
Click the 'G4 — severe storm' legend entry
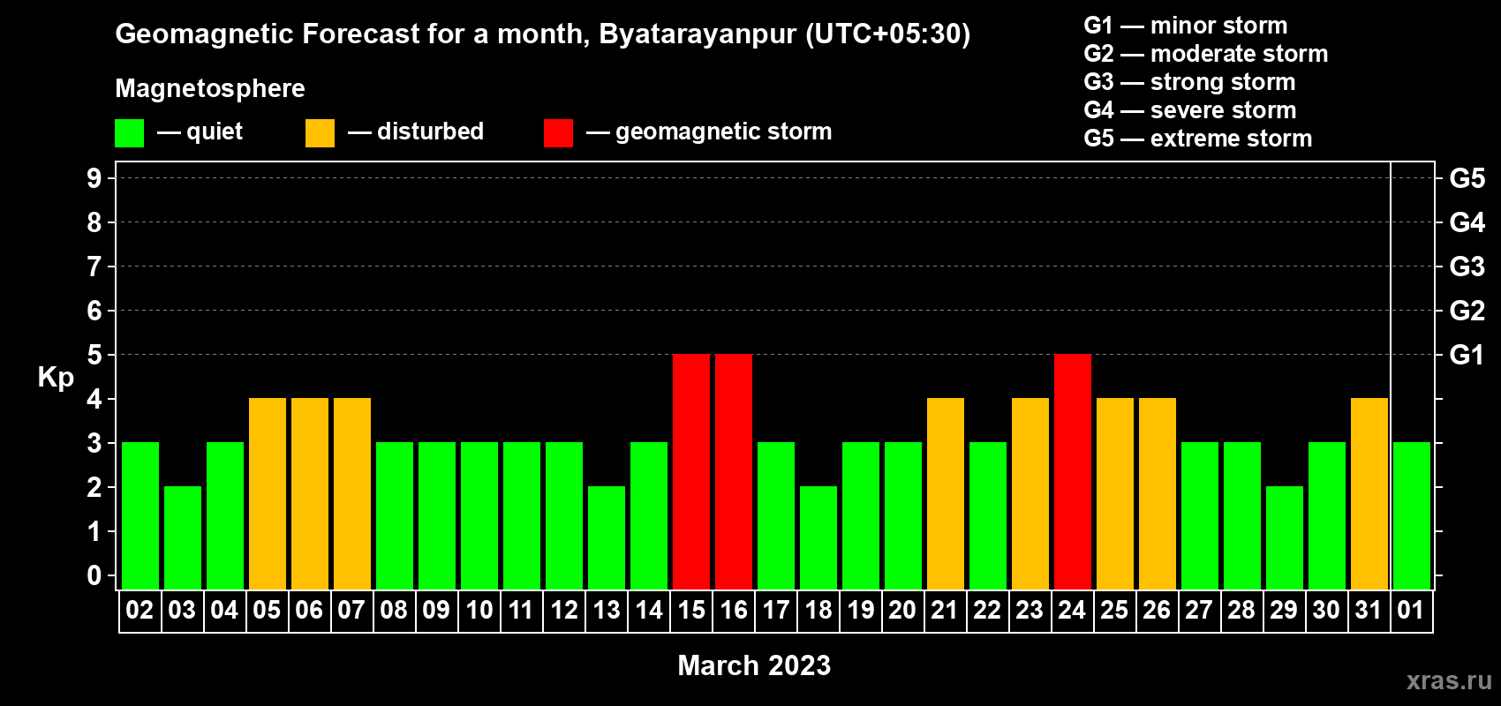click(1190, 110)
